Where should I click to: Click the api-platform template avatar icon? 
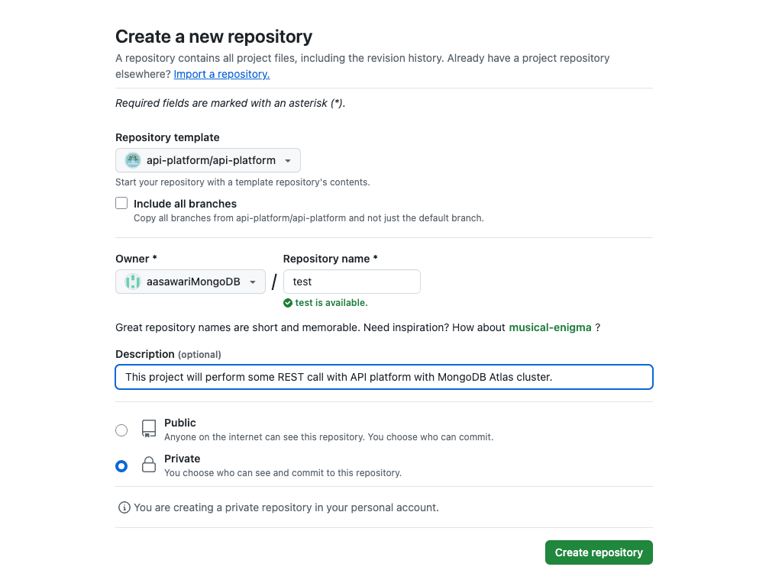[132, 160]
